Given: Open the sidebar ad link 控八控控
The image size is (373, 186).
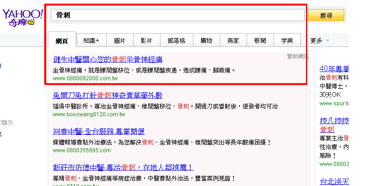Looking at the screenshot, I should pos(334,121).
